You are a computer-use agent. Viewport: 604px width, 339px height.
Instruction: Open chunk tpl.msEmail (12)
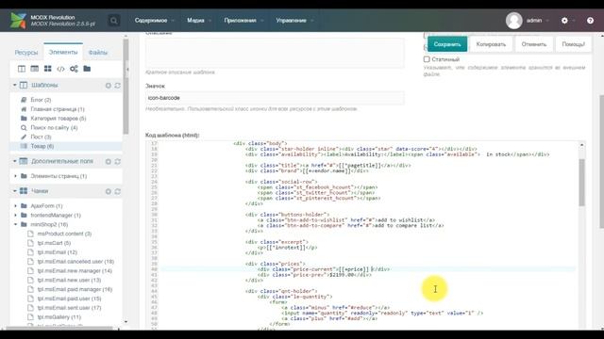(x=57, y=252)
